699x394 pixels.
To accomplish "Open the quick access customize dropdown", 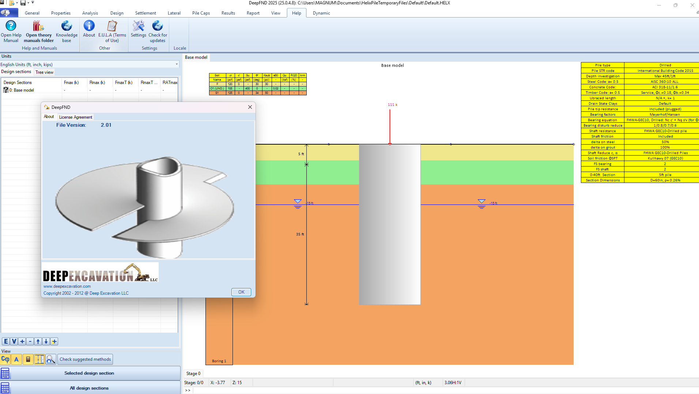I will [33, 3].
